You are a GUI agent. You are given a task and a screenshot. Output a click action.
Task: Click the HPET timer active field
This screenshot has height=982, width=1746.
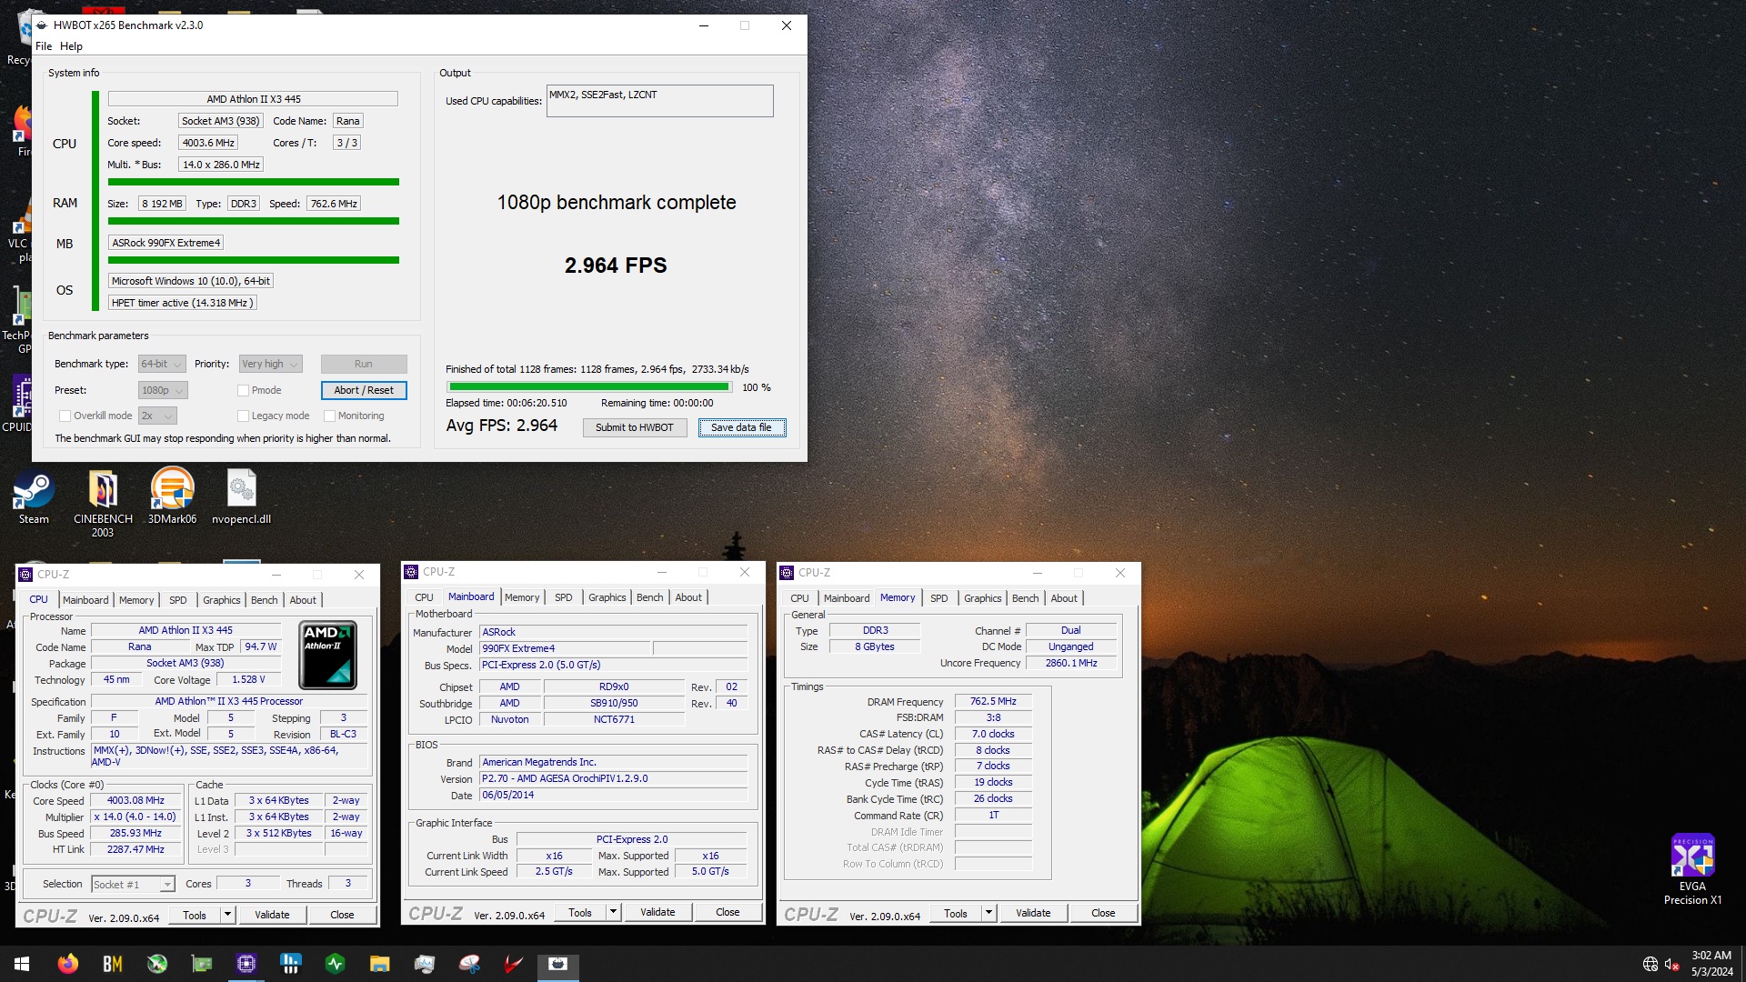(183, 303)
